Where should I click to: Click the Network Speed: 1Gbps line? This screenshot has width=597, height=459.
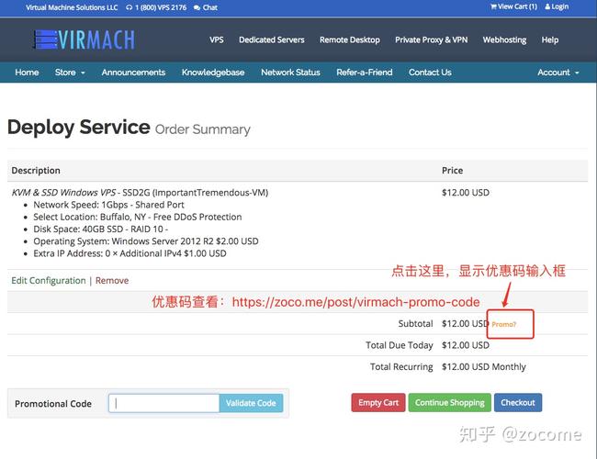(x=108, y=205)
